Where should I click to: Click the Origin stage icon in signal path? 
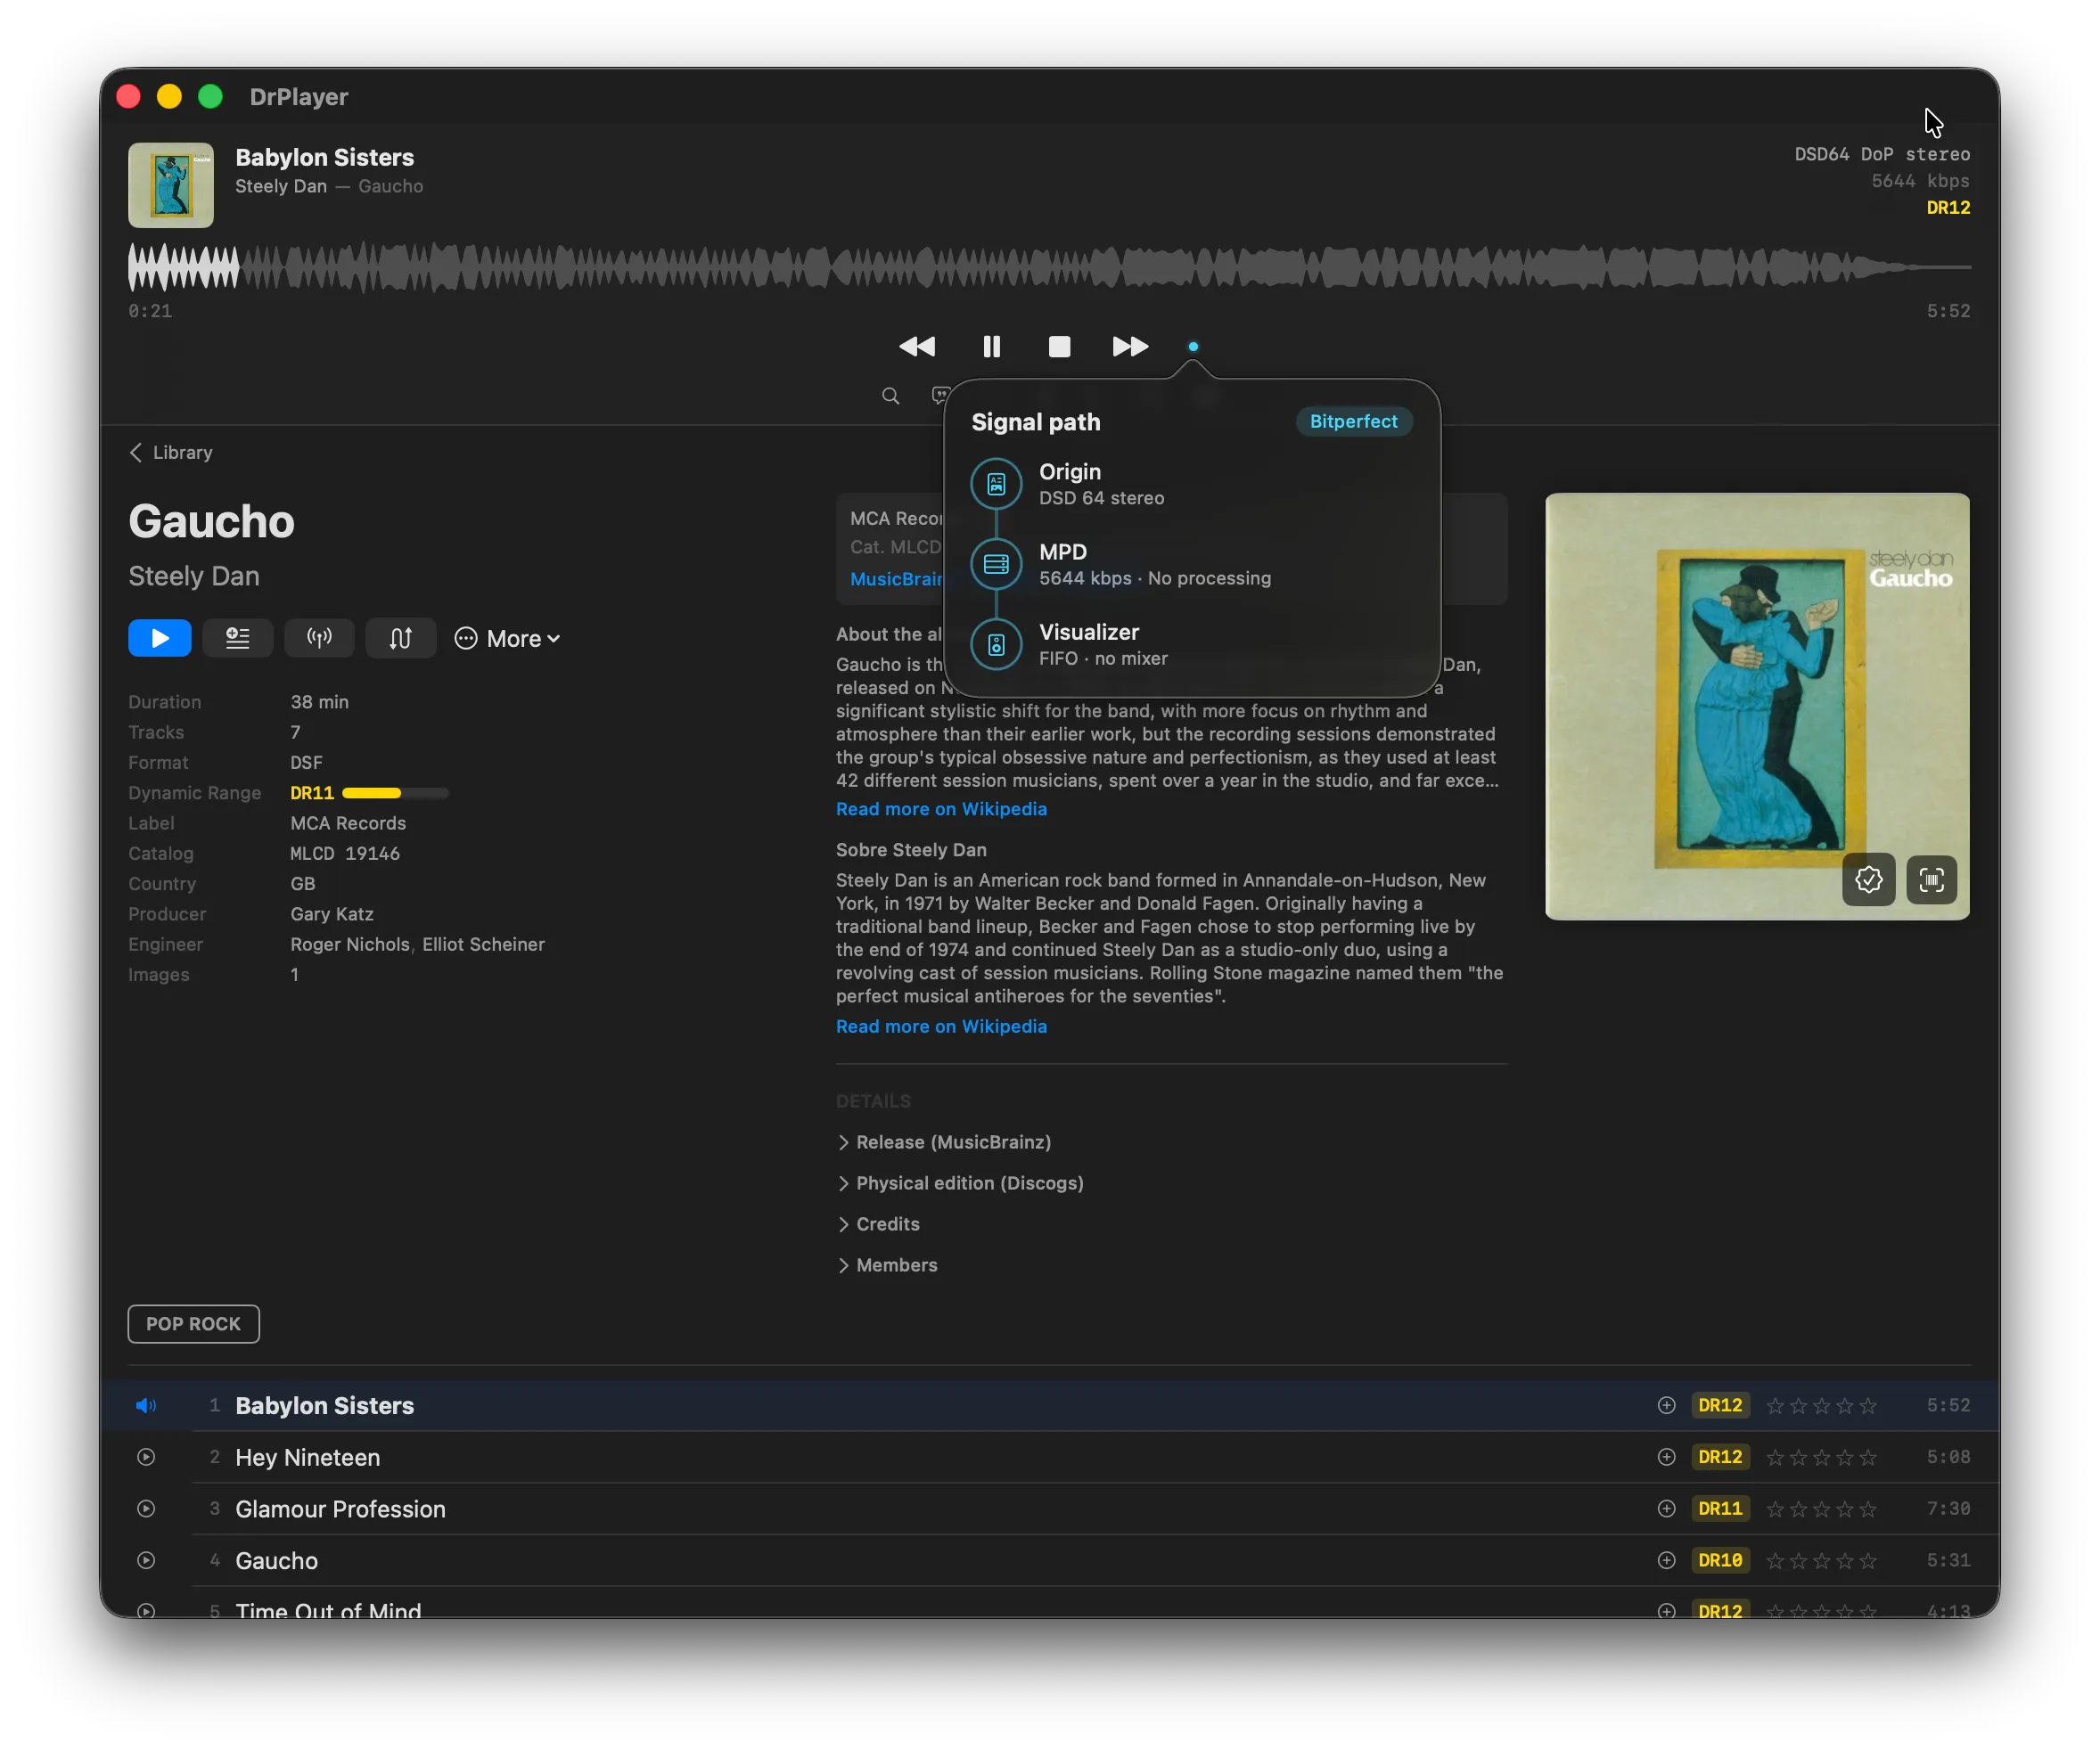click(996, 484)
